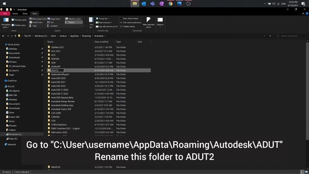Open the Add columns dropdown
Image resolution: width=309 pixels, height=174 pixels.
tap(104, 23)
